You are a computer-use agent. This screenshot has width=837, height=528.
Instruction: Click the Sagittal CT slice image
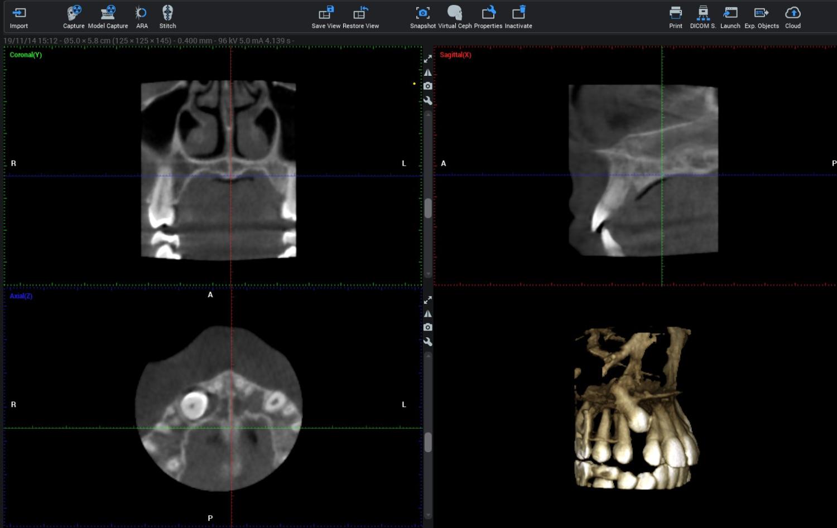tap(643, 170)
